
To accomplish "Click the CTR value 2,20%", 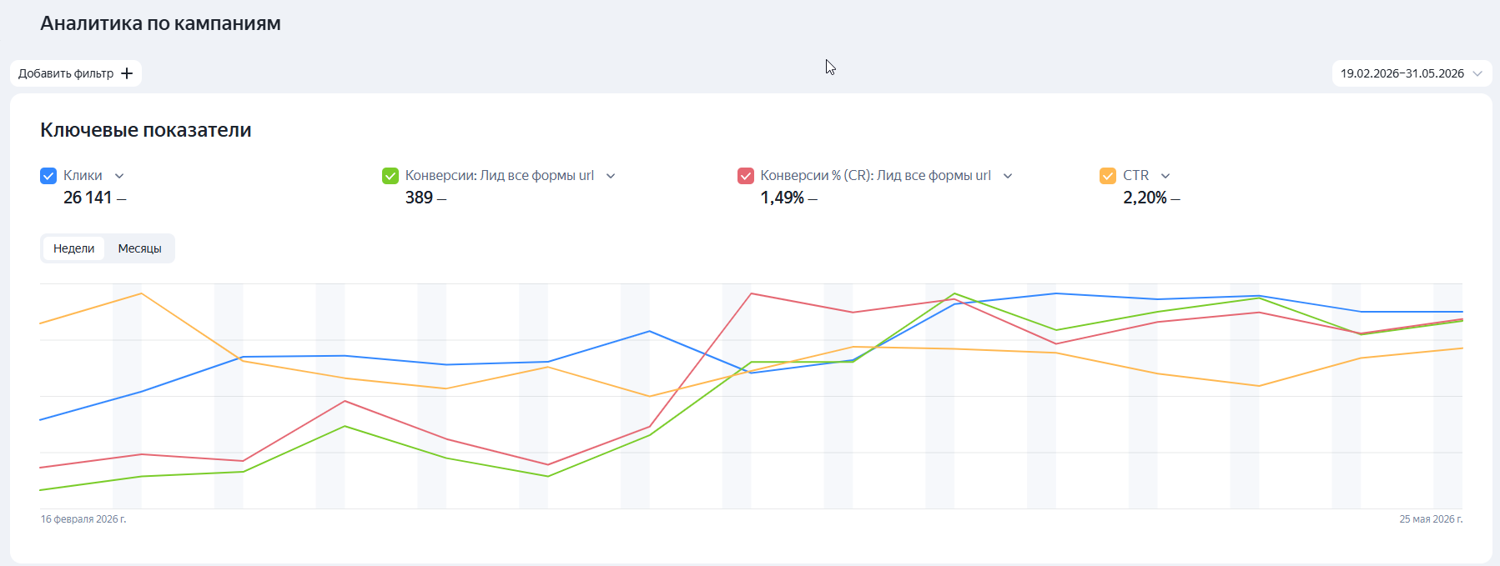I will [1145, 198].
